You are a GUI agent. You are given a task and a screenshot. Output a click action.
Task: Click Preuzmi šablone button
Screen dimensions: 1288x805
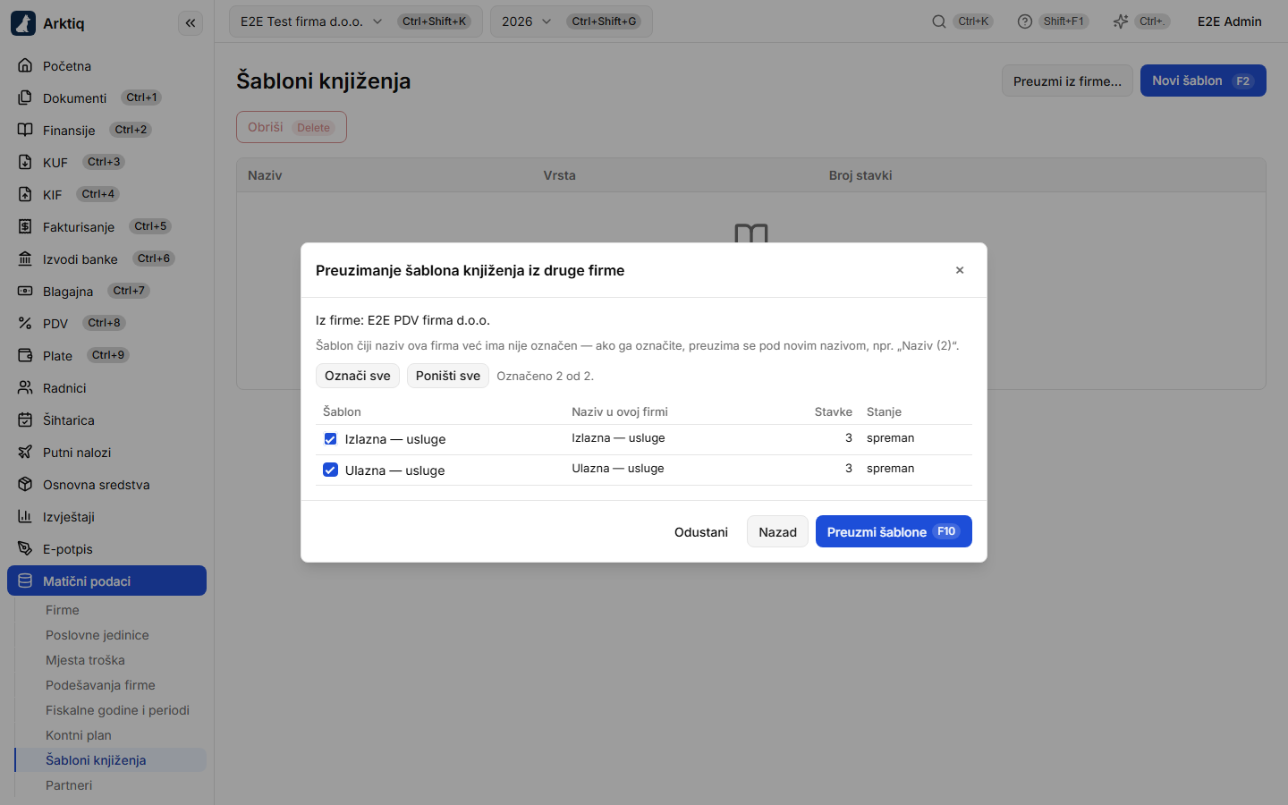[x=894, y=531]
